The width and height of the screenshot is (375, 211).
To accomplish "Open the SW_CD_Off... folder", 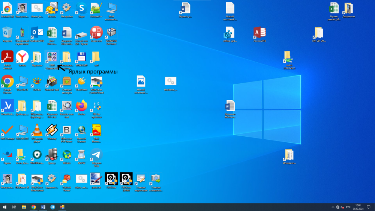I will click(319, 35).
